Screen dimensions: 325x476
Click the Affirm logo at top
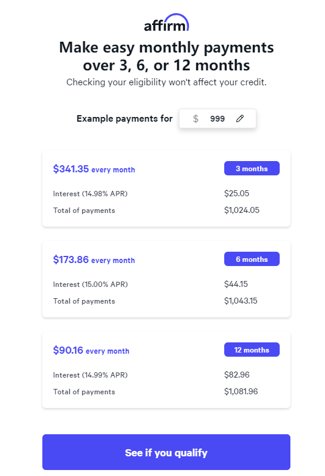tap(166, 23)
